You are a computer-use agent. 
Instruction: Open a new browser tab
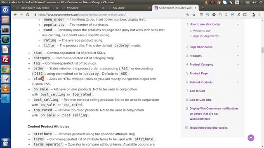click(x=203, y=8)
